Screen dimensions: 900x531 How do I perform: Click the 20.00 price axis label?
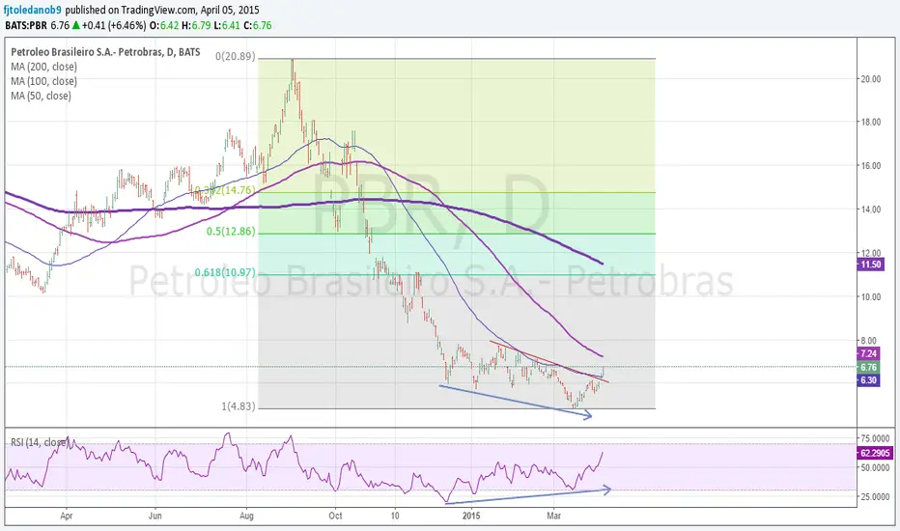pos(871,78)
